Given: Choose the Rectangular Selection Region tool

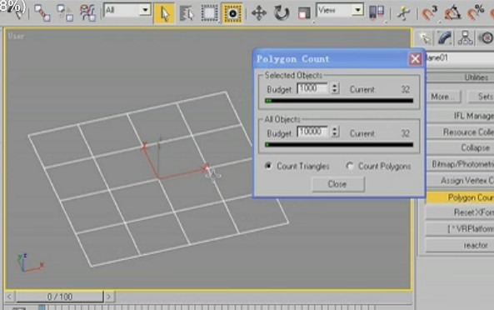Looking at the screenshot, I should point(209,13).
